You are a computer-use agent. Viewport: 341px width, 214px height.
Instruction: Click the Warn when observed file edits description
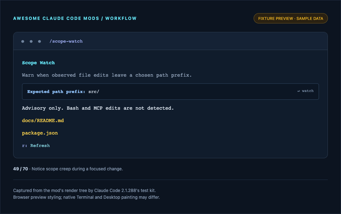click(107, 75)
